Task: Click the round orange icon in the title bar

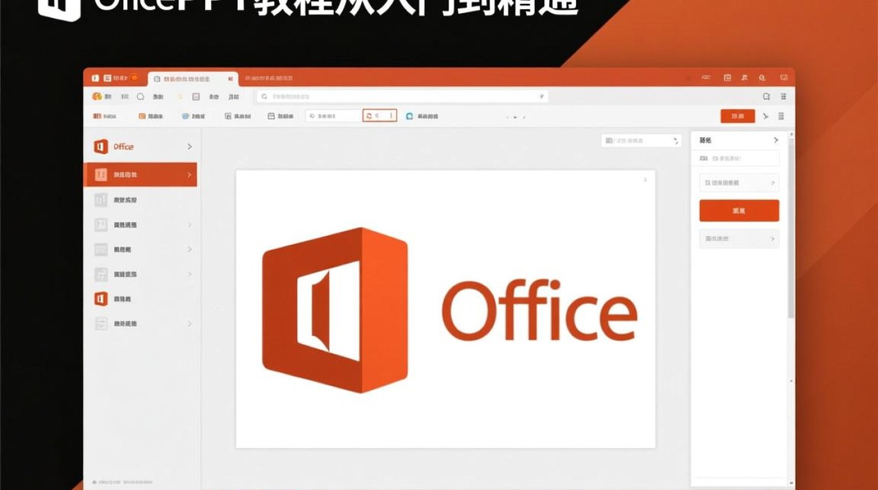Action: pos(135,78)
